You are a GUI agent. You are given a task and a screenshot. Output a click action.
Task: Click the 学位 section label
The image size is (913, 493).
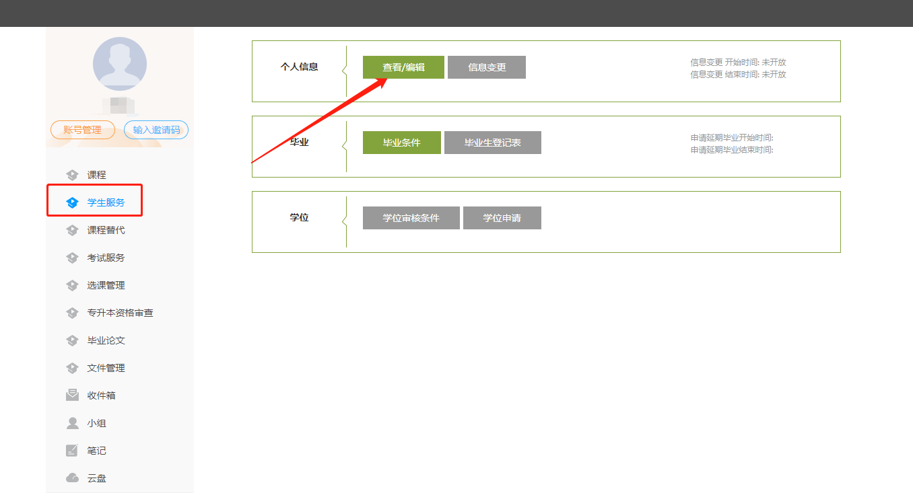299,218
